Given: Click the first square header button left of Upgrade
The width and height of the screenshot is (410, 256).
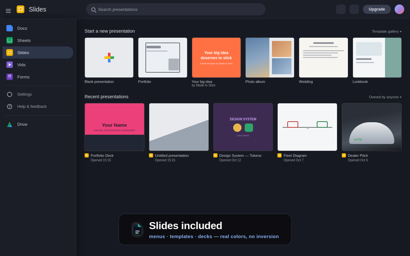Looking at the screenshot, I should pyautogui.click(x=341, y=9).
